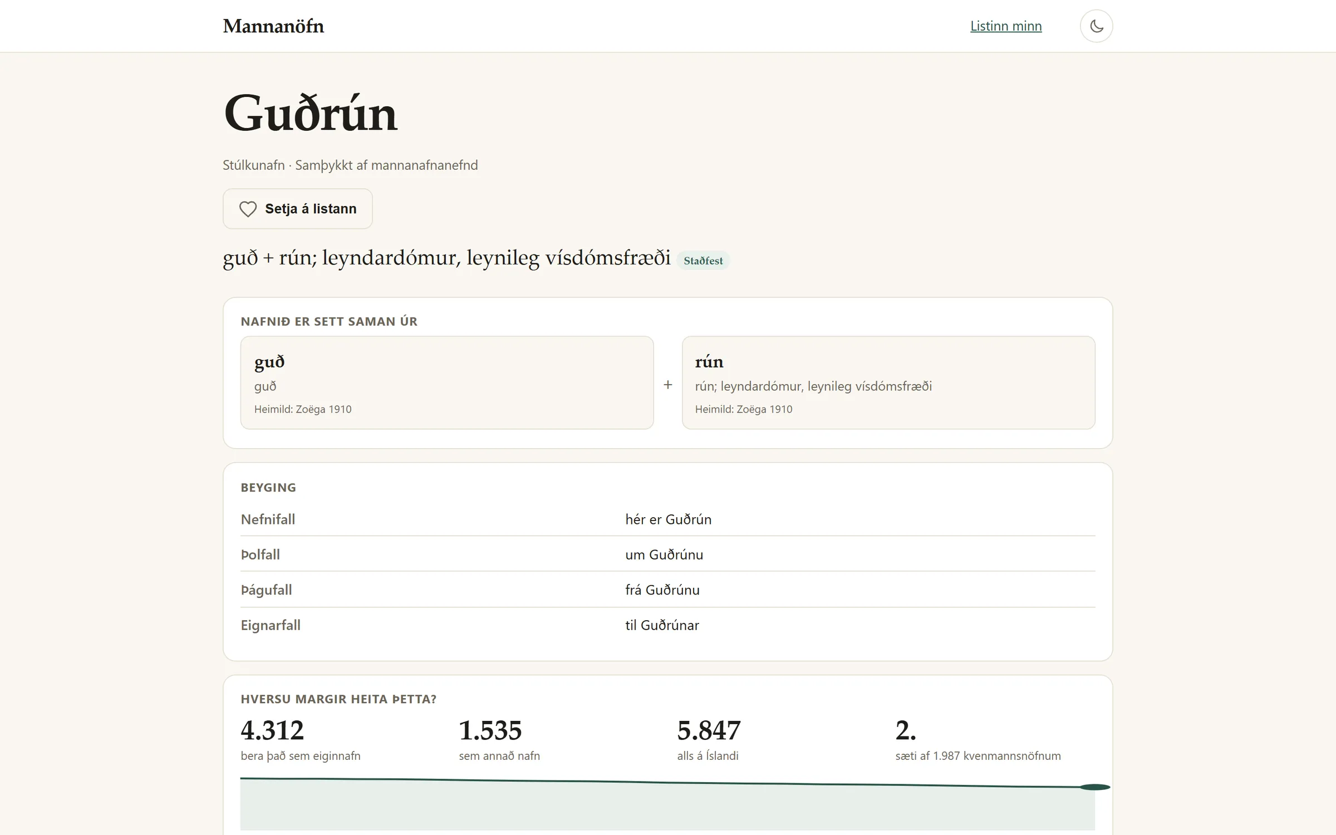The image size is (1336, 835).
Task: Click the Þolfall row label
Action: coord(260,554)
